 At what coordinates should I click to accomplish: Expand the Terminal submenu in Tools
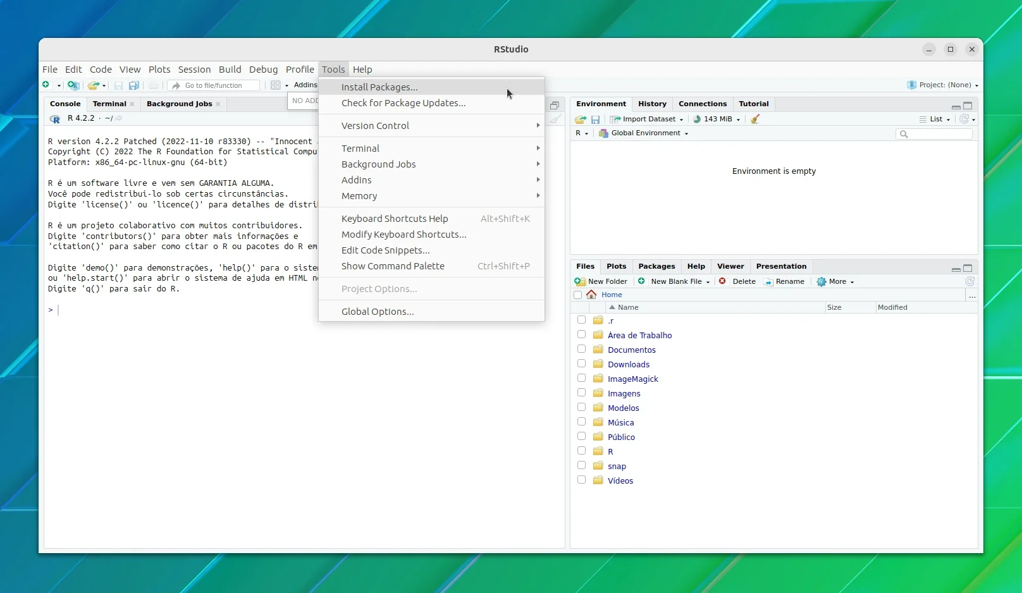point(431,149)
